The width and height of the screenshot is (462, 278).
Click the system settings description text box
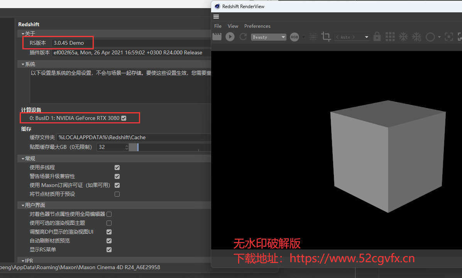(x=120, y=86)
